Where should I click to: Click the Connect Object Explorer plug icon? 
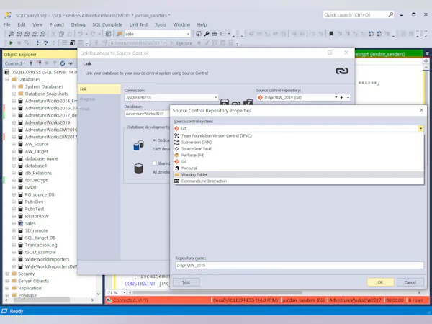coord(31,63)
